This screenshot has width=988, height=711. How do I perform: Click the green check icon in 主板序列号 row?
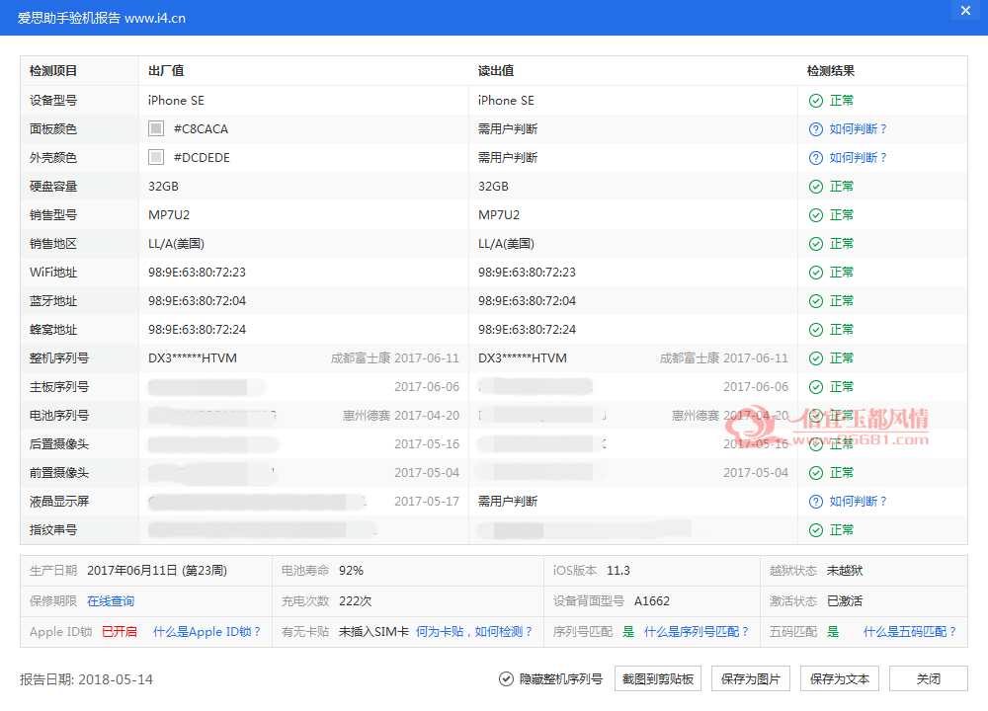point(815,387)
